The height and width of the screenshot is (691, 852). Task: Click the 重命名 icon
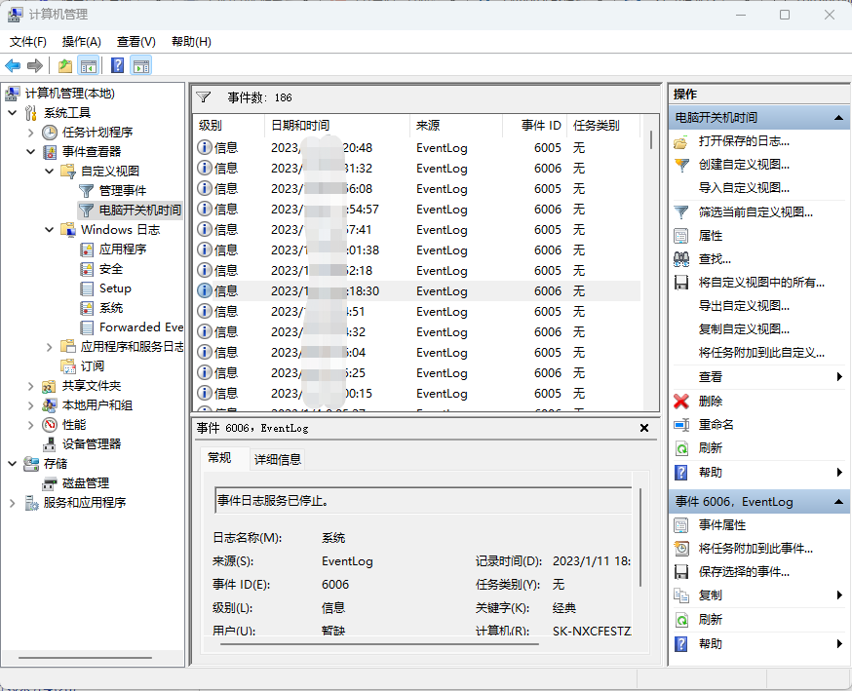(681, 425)
